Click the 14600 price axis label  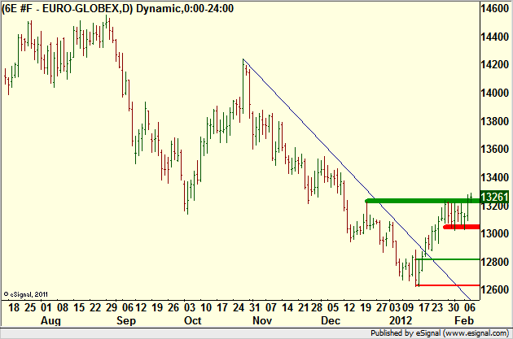click(496, 9)
